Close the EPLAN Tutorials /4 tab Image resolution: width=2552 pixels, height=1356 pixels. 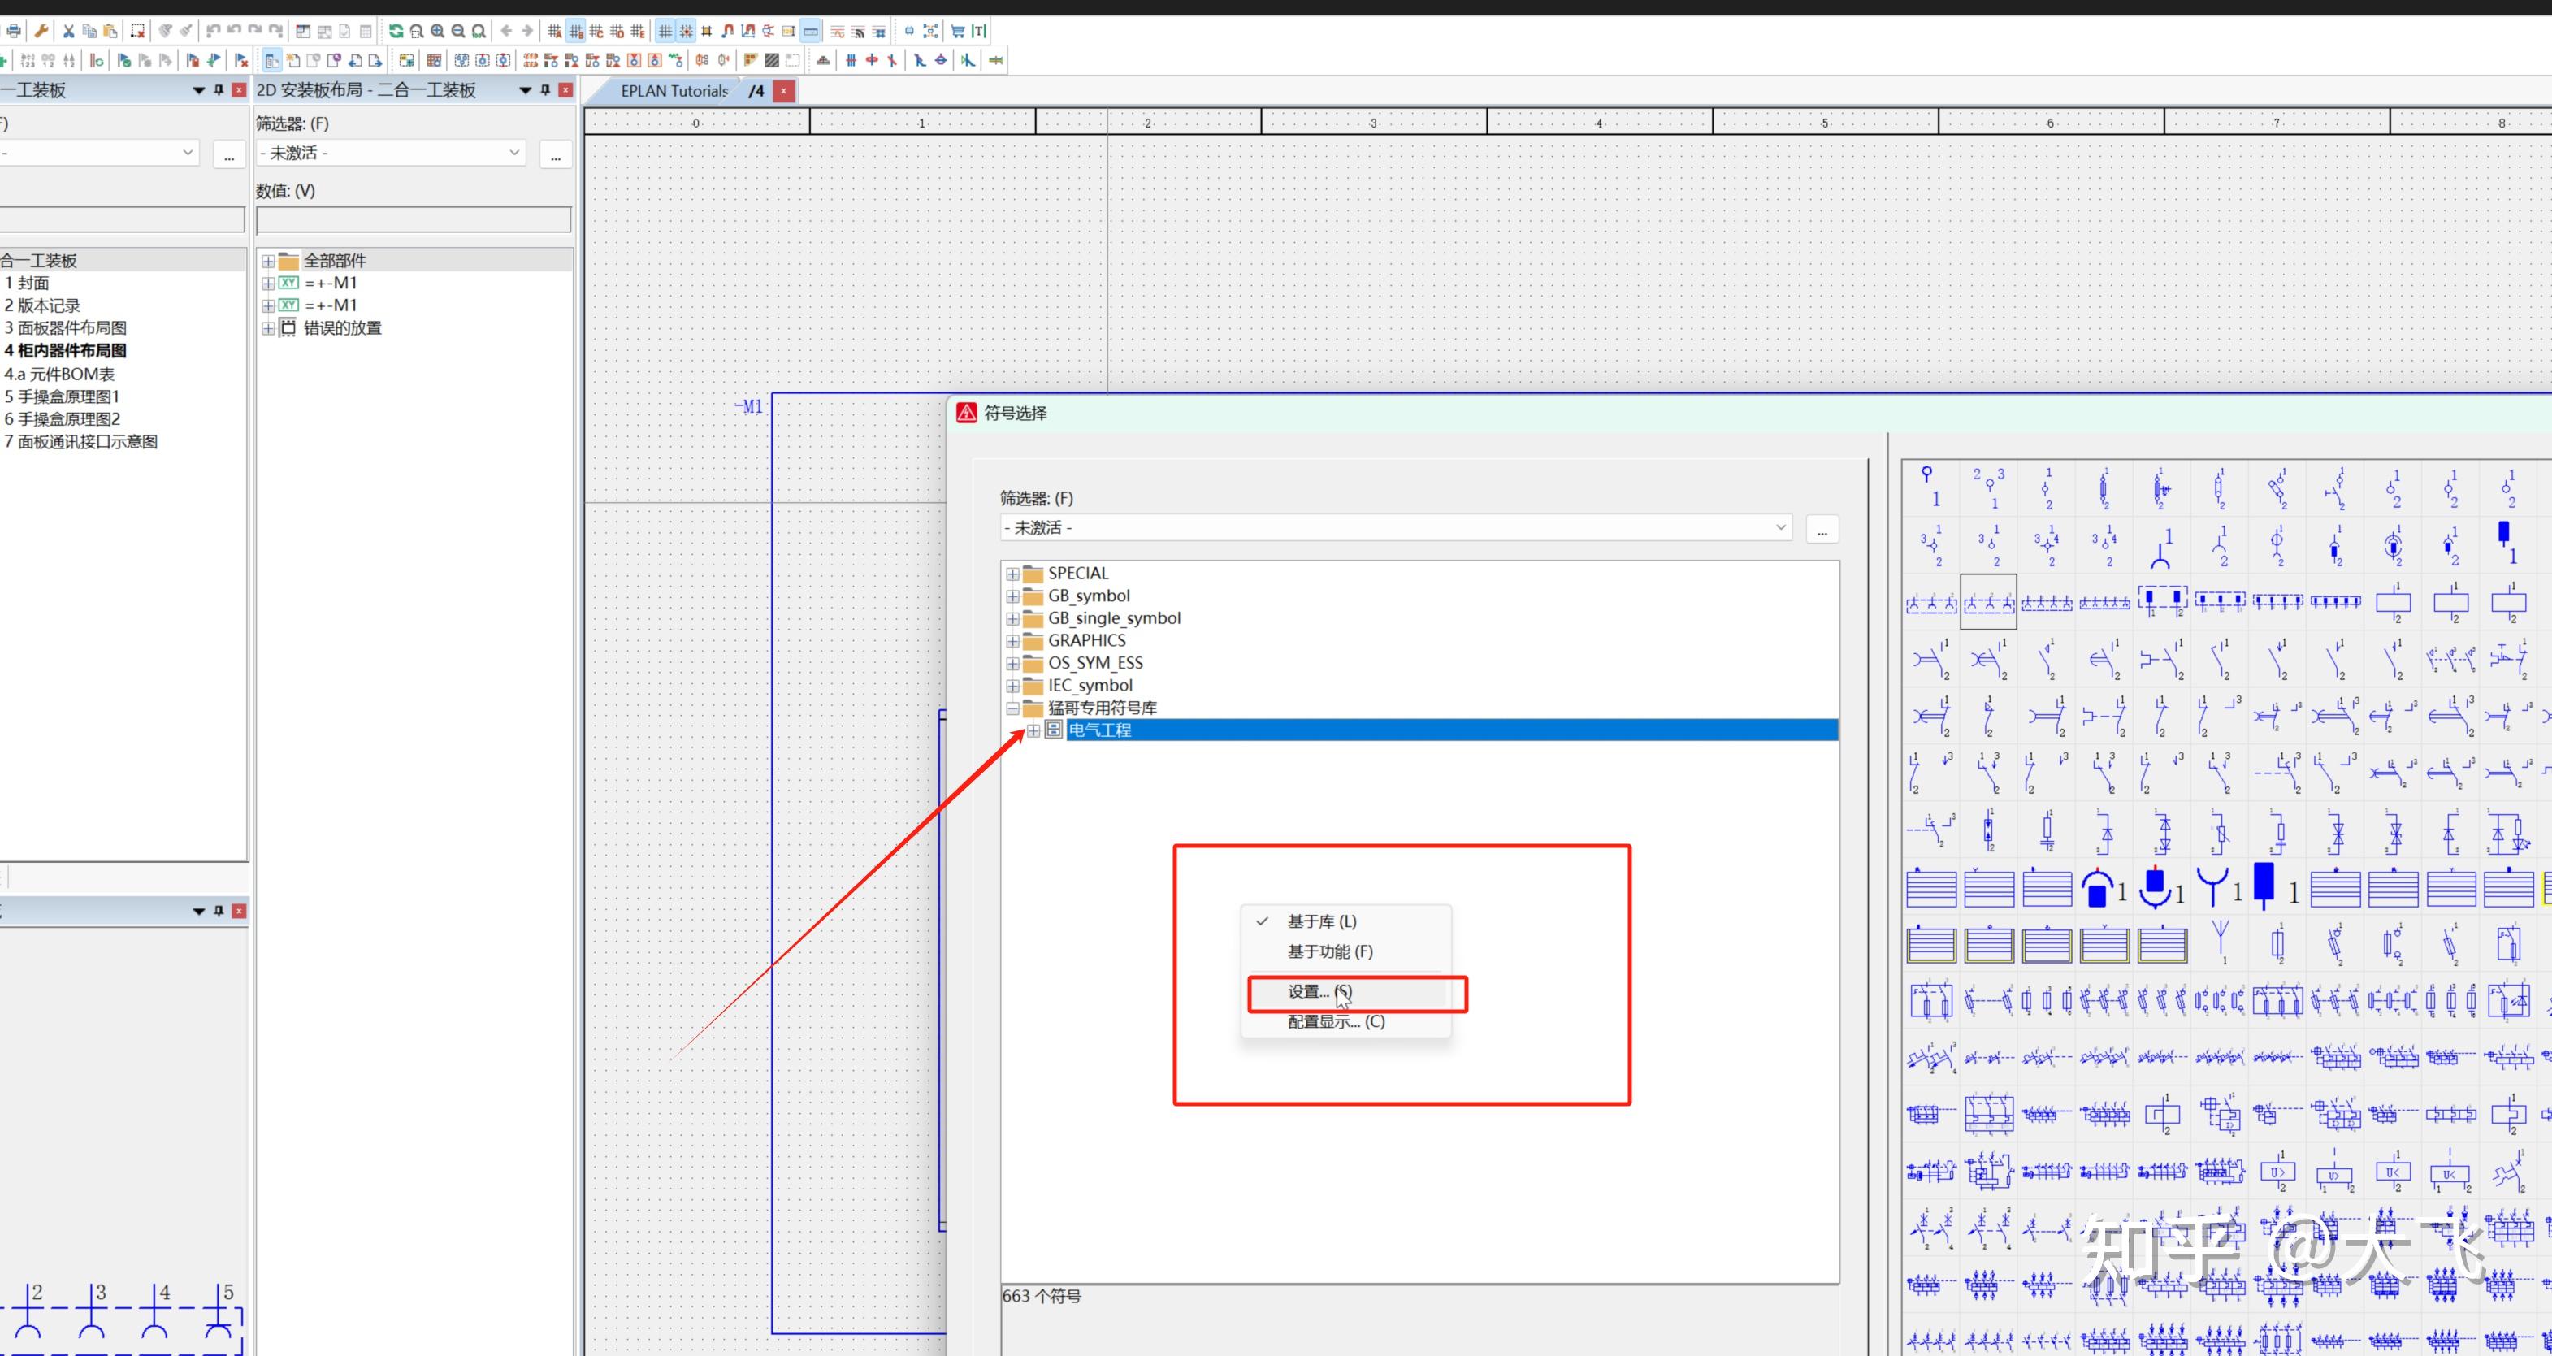pyautogui.click(x=783, y=91)
